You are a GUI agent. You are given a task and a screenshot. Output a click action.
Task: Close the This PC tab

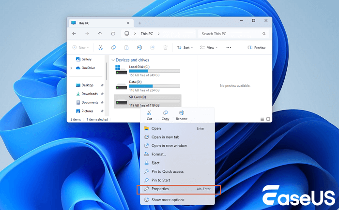[128, 23]
